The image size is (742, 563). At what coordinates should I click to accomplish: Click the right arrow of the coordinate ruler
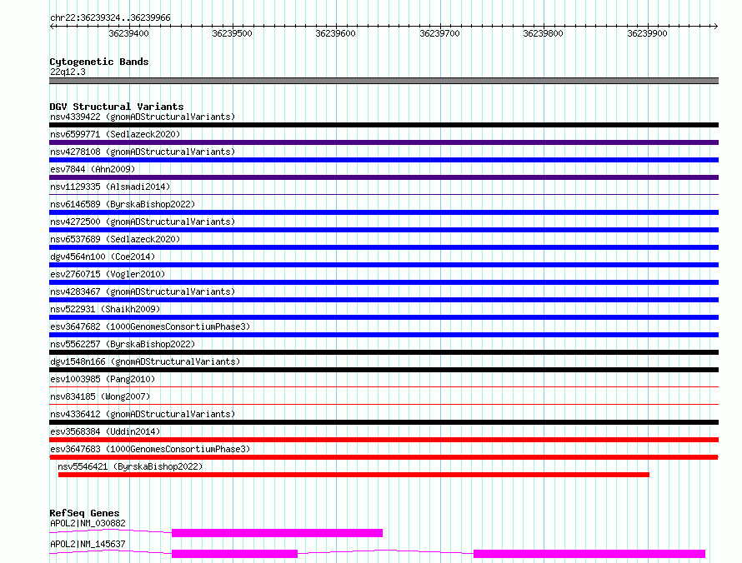click(x=715, y=26)
